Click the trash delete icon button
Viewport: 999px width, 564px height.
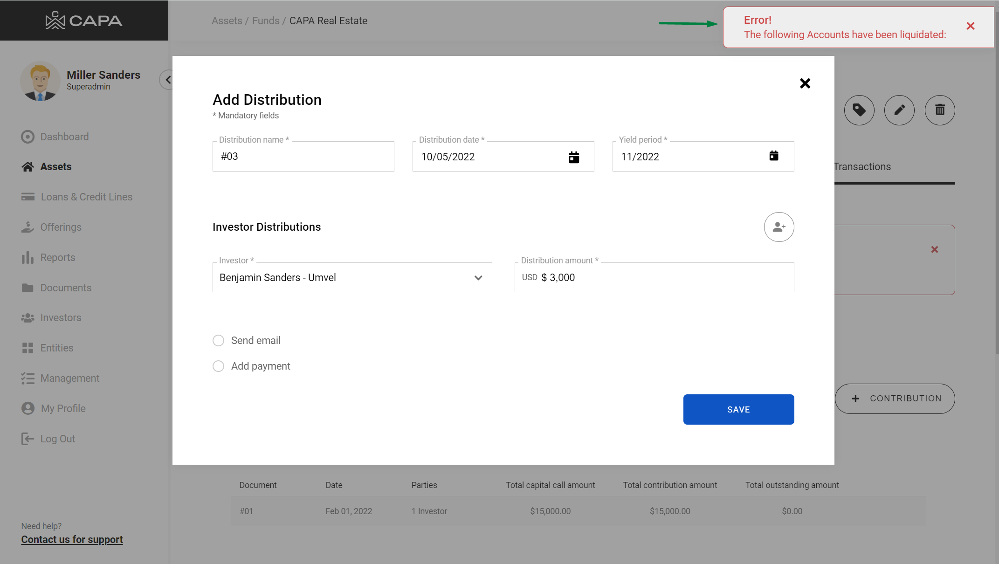coord(939,110)
